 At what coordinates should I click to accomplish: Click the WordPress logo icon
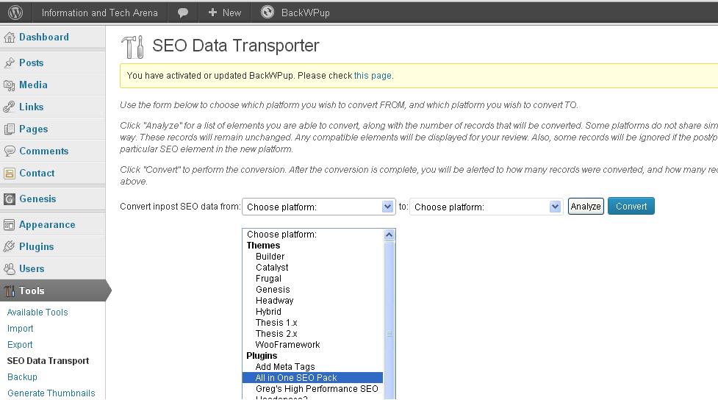tap(15, 12)
